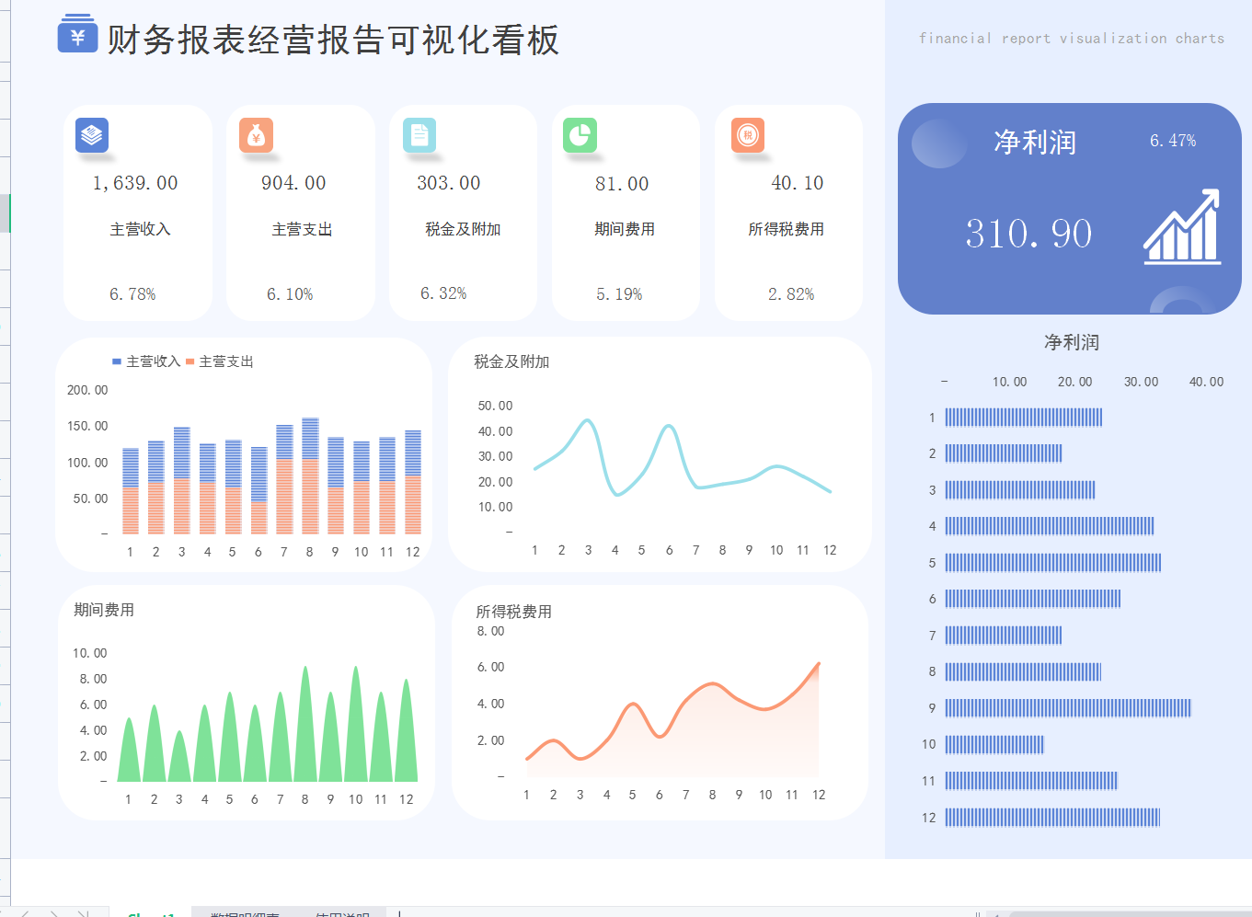Click the money bag icon above 主营支出
1252x917 pixels.
[256, 134]
